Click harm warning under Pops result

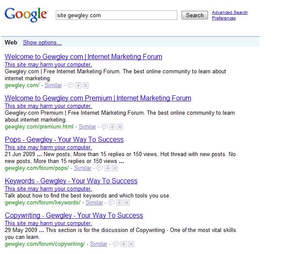48,147
